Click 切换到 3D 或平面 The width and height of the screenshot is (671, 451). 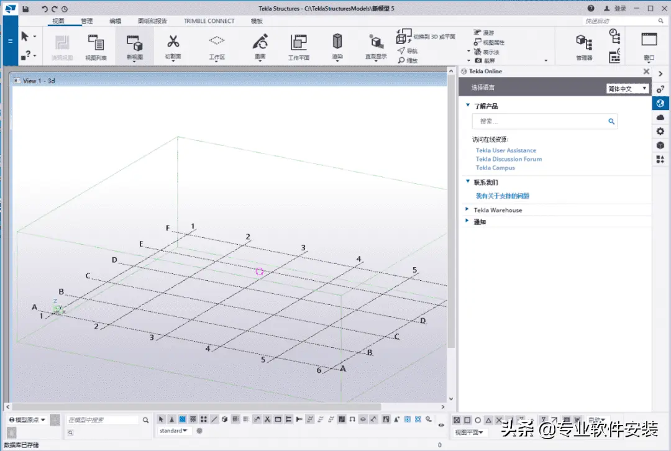426,37
